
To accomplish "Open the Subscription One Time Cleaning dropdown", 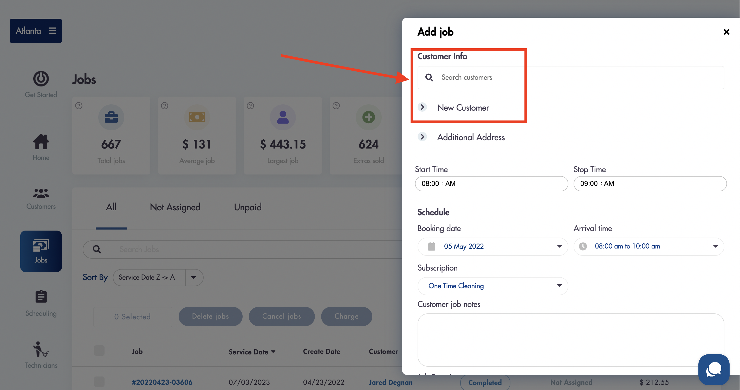I will [493, 286].
